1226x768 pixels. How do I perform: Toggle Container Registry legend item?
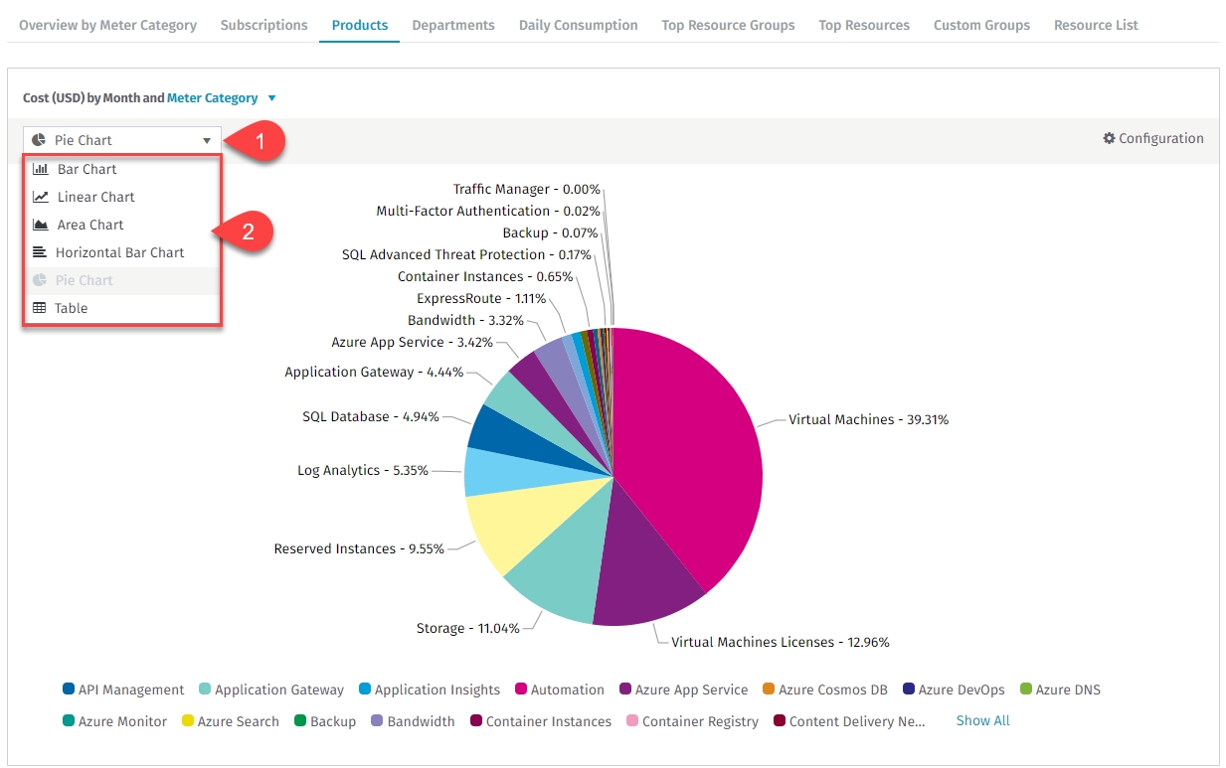(x=692, y=721)
